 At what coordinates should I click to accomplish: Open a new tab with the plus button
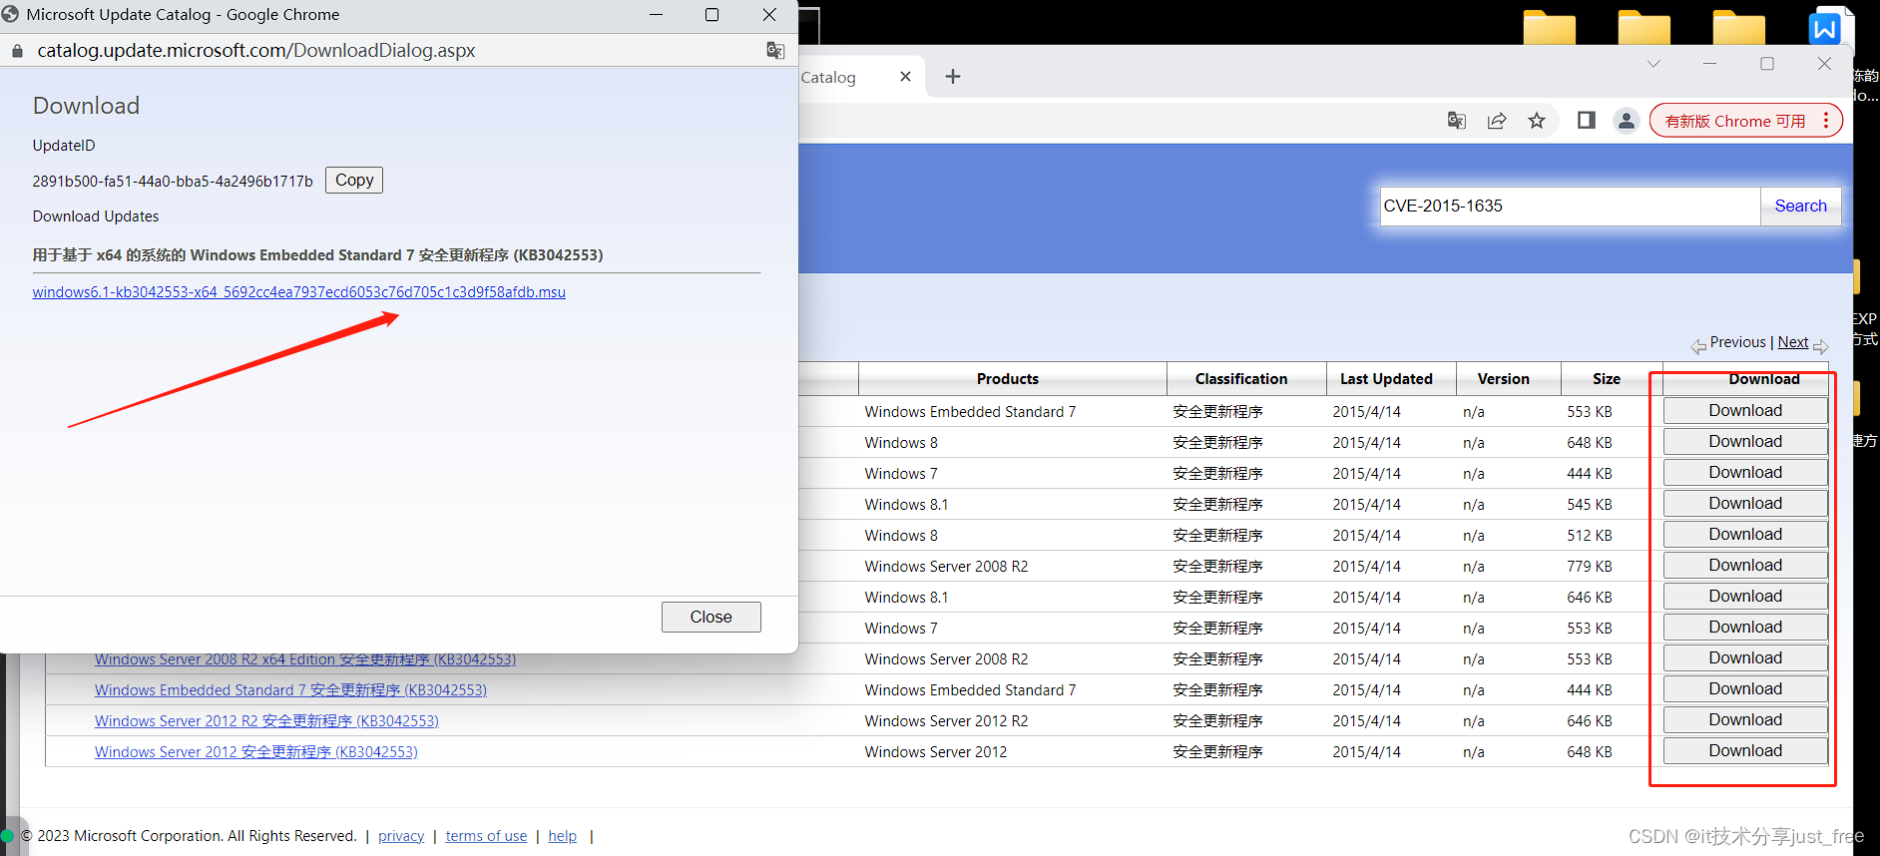953,77
